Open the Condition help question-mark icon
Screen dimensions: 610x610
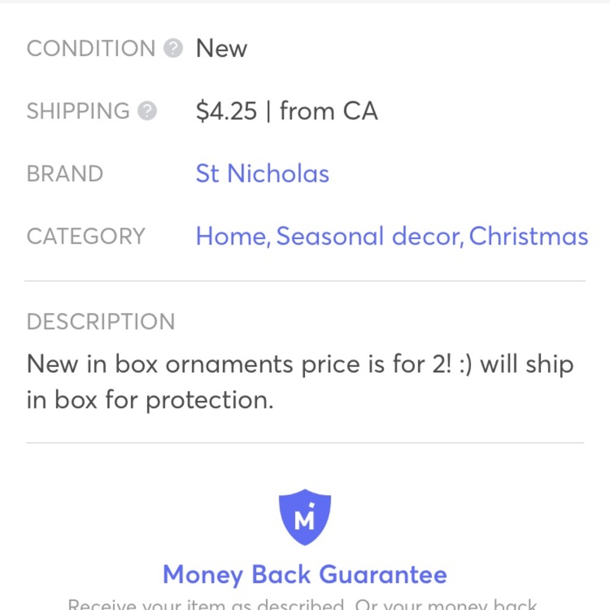[173, 48]
